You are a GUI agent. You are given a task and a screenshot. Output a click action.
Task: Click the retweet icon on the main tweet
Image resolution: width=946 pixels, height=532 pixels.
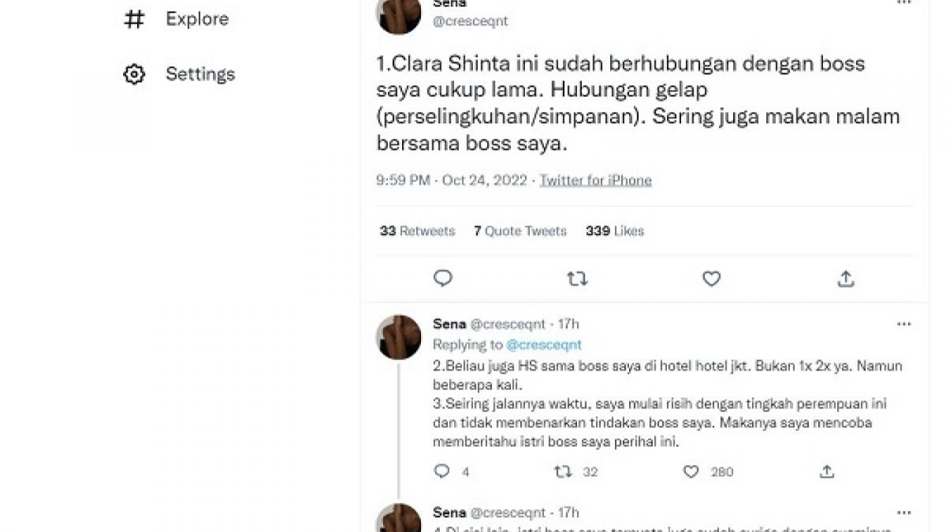tap(577, 278)
